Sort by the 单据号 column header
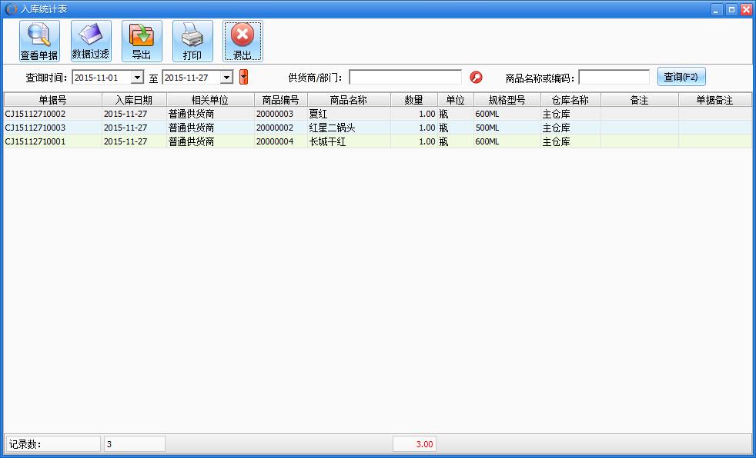 53,100
